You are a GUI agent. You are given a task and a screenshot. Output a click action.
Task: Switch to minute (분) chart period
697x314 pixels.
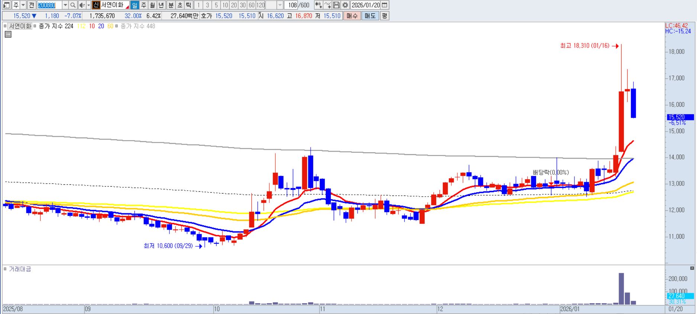(x=171, y=5)
